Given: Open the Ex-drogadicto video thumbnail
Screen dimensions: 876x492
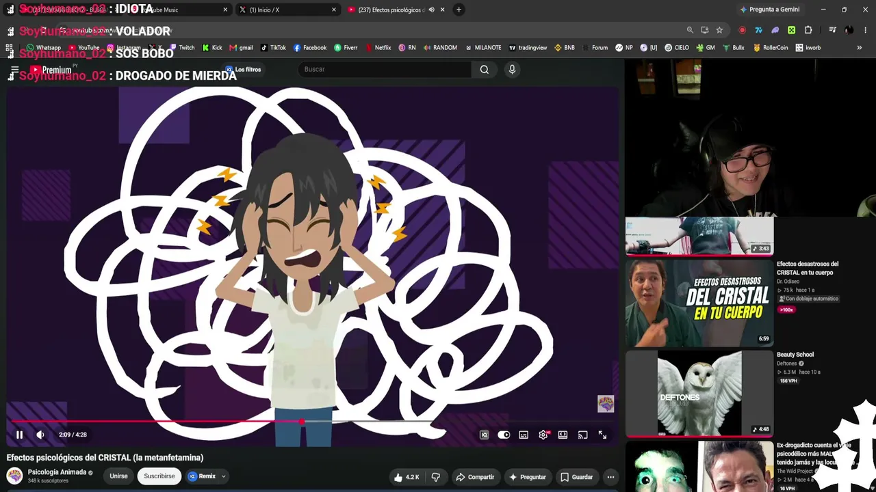Looking at the screenshot, I should click(699, 466).
